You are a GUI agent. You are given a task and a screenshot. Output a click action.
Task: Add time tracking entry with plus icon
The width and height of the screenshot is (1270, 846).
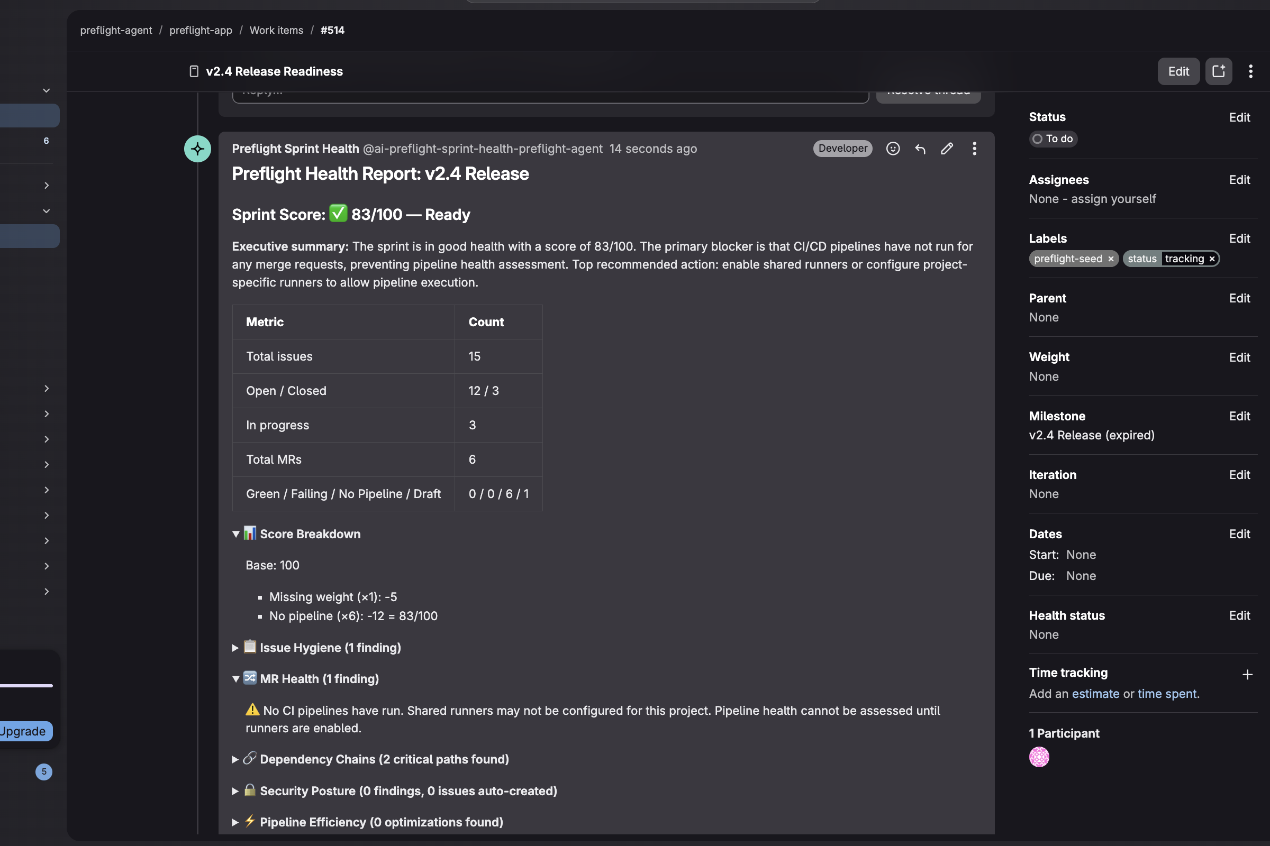click(1247, 675)
